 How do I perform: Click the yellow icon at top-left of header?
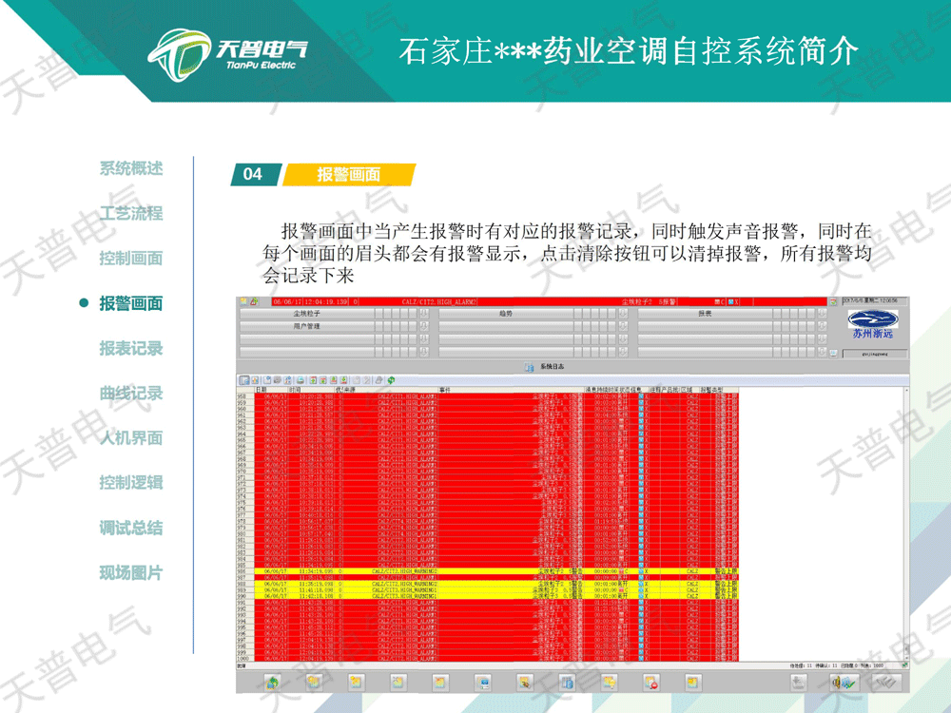[243, 301]
